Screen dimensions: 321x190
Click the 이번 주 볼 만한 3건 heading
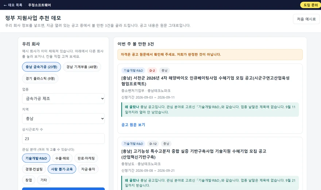click(x=136, y=44)
